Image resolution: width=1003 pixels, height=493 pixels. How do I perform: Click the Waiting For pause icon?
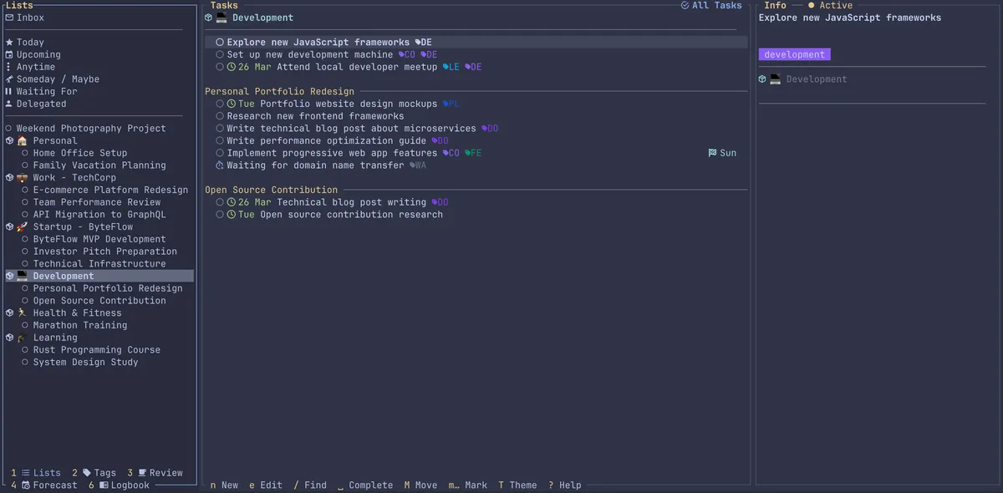pyautogui.click(x=9, y=91)
